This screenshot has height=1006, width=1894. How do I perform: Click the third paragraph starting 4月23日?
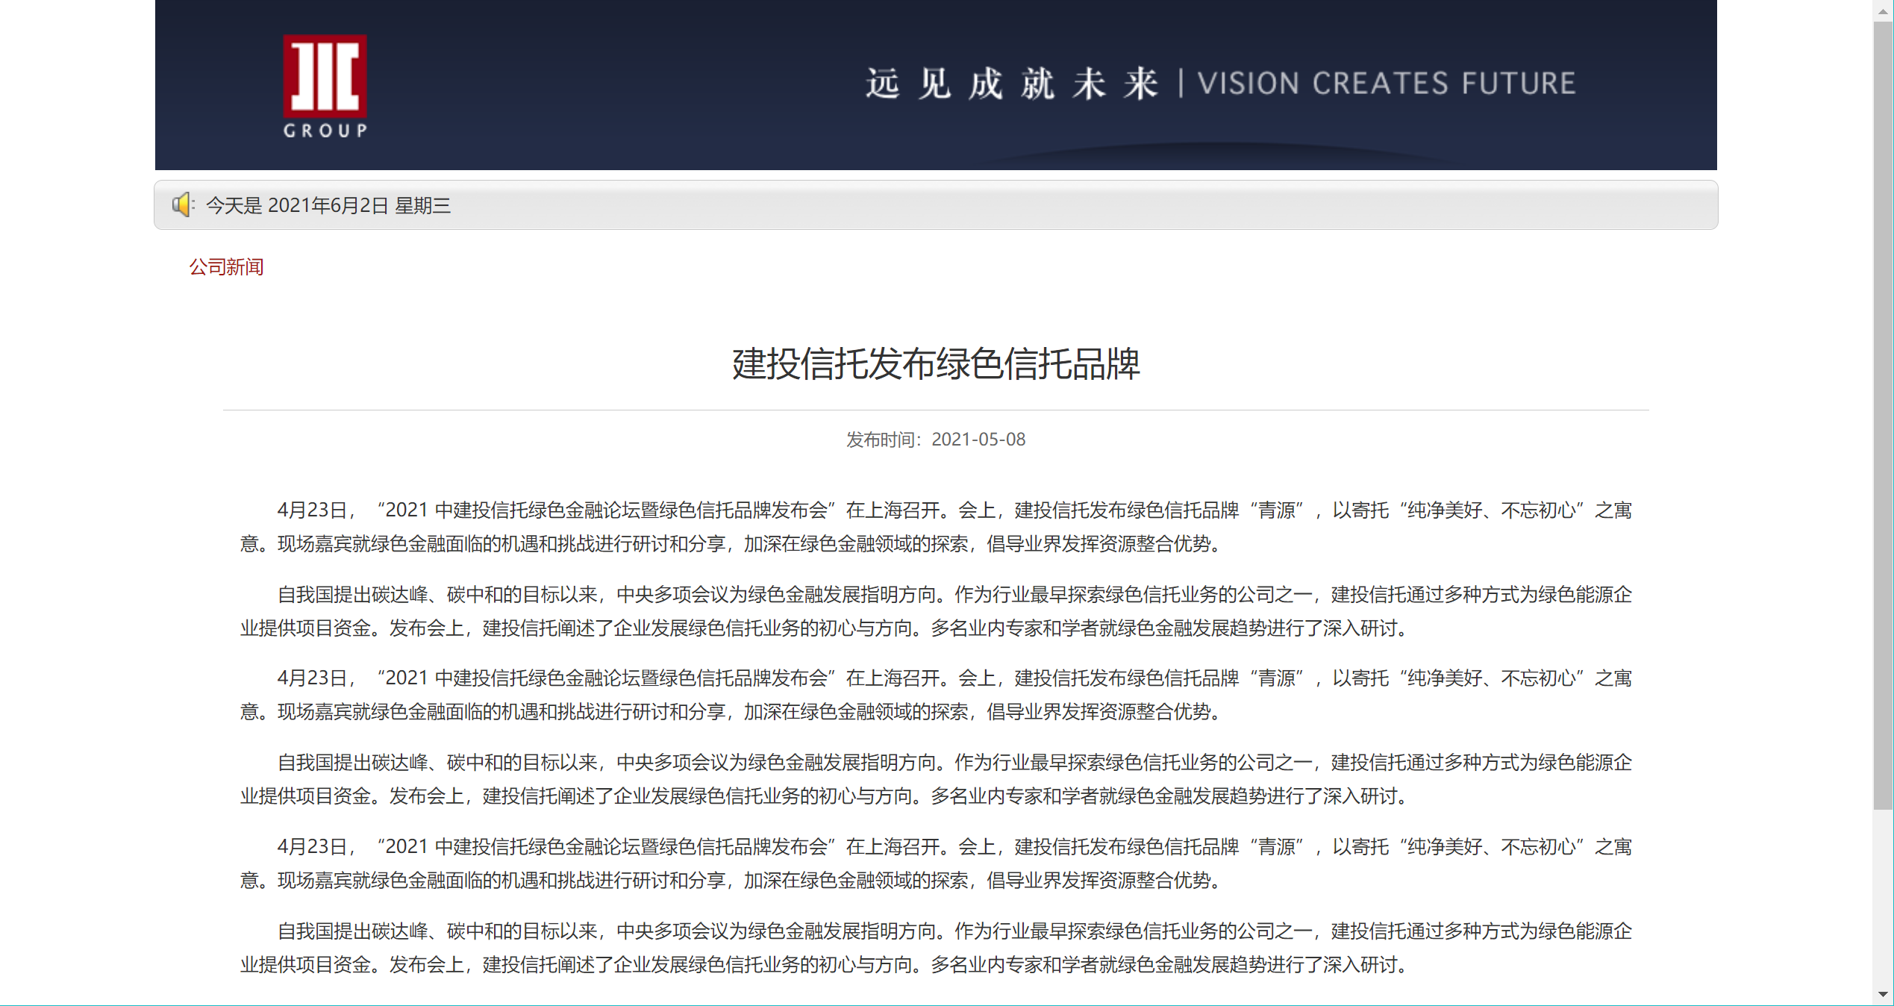coord(936,695)
